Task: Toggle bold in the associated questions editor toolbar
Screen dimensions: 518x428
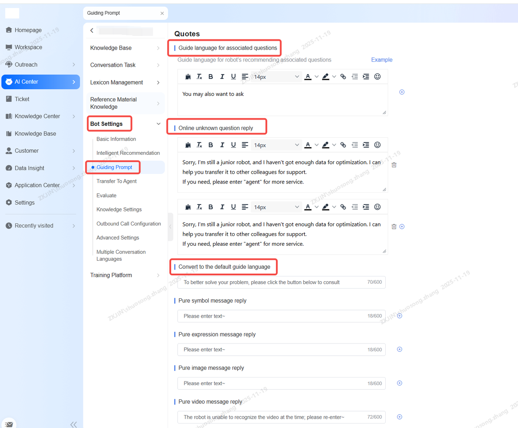Action: coord(210,77)
